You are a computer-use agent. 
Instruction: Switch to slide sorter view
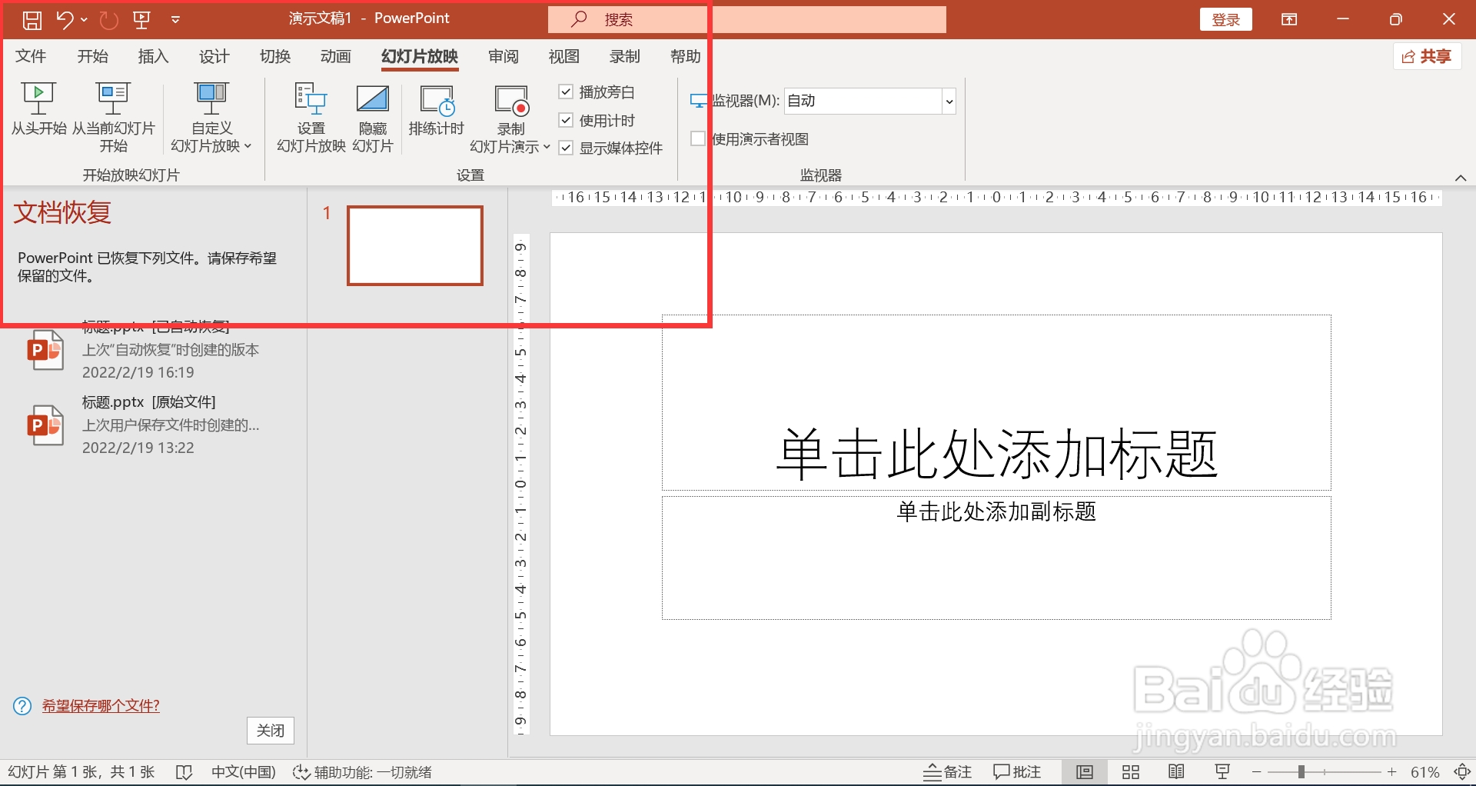click(1131, 772)
